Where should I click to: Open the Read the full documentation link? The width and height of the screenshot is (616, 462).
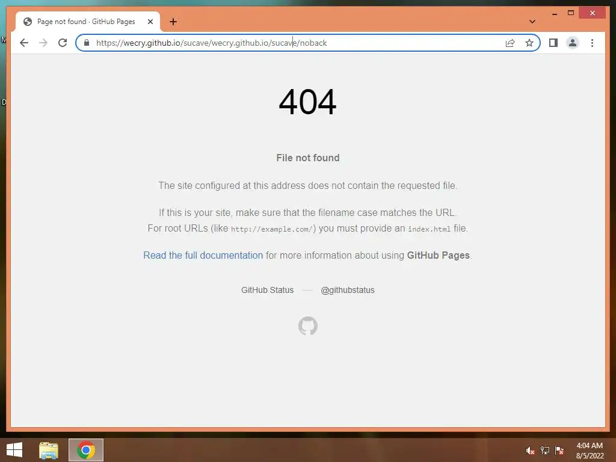click(x=203, y=255)
